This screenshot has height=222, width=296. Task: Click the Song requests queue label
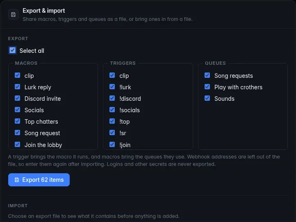click(234, 76)
